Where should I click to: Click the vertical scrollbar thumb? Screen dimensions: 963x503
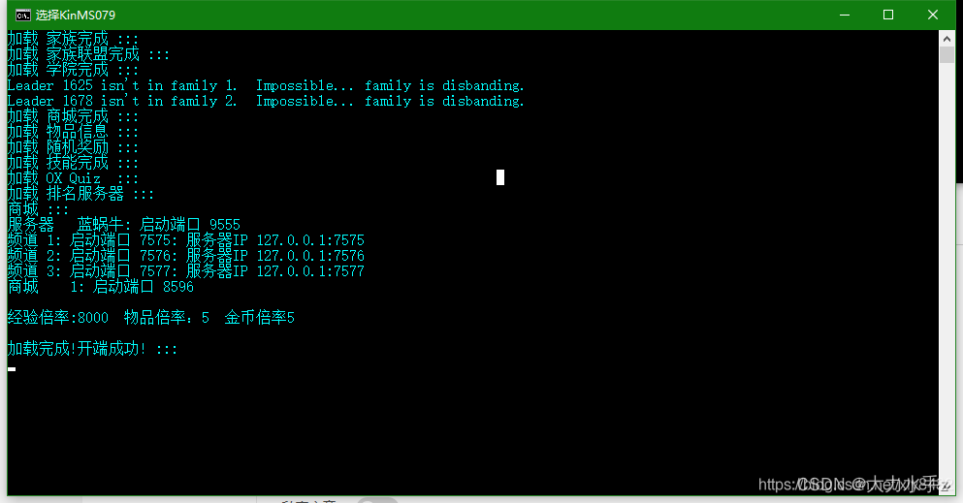947,54
